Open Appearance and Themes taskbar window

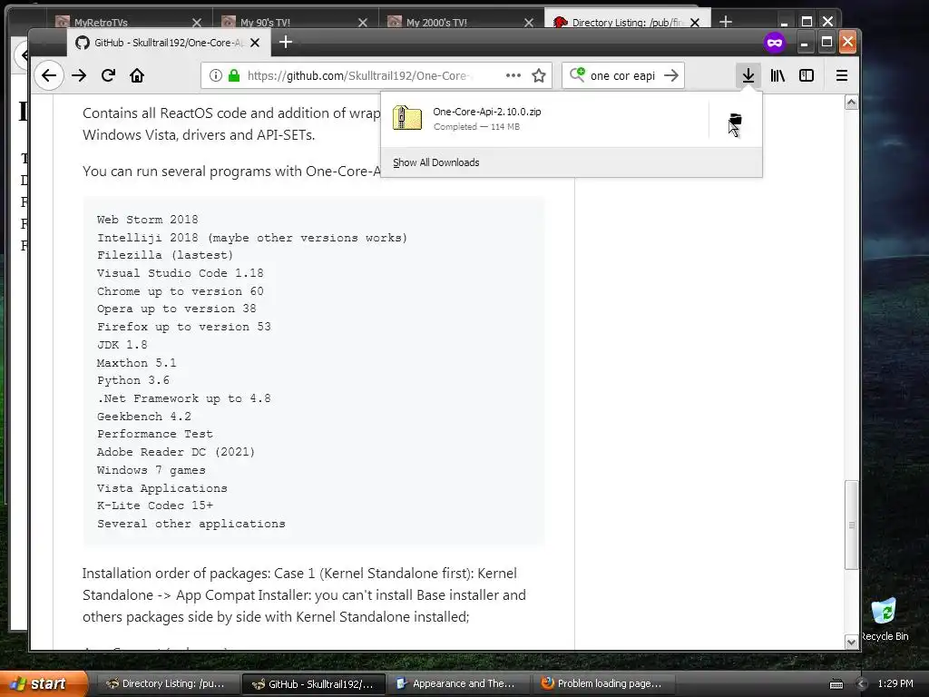(459, 684)
